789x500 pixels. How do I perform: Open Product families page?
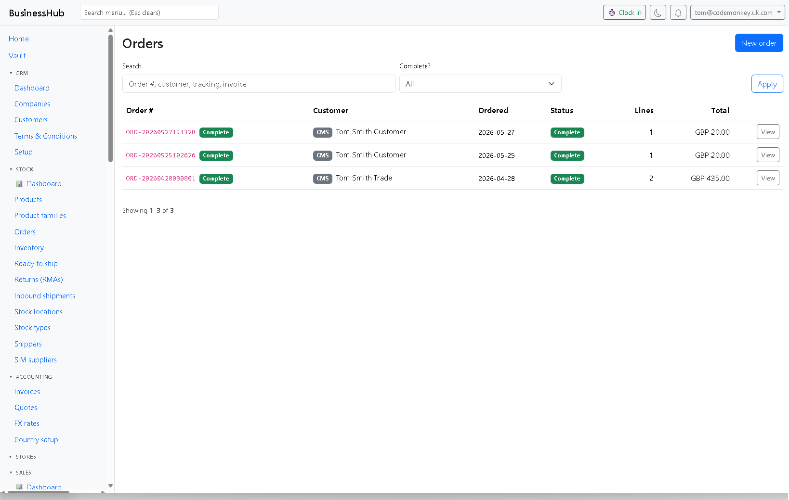click(x=40, y=216)
